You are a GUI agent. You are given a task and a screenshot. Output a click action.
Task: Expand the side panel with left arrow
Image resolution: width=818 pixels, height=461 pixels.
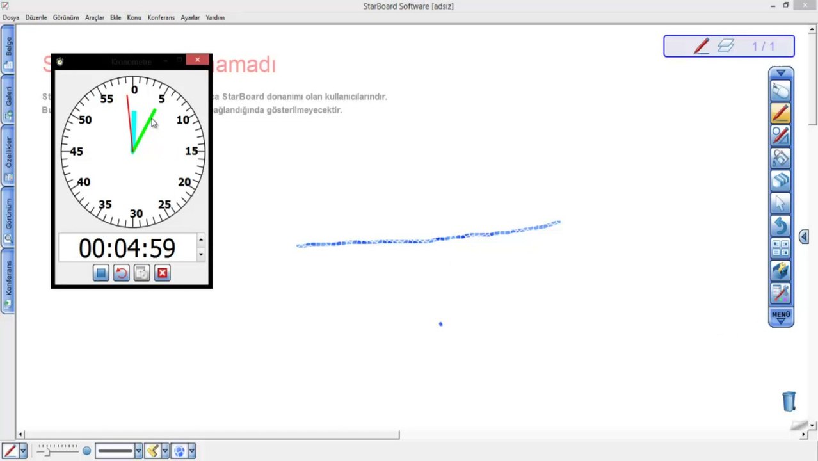pos(804,236)
